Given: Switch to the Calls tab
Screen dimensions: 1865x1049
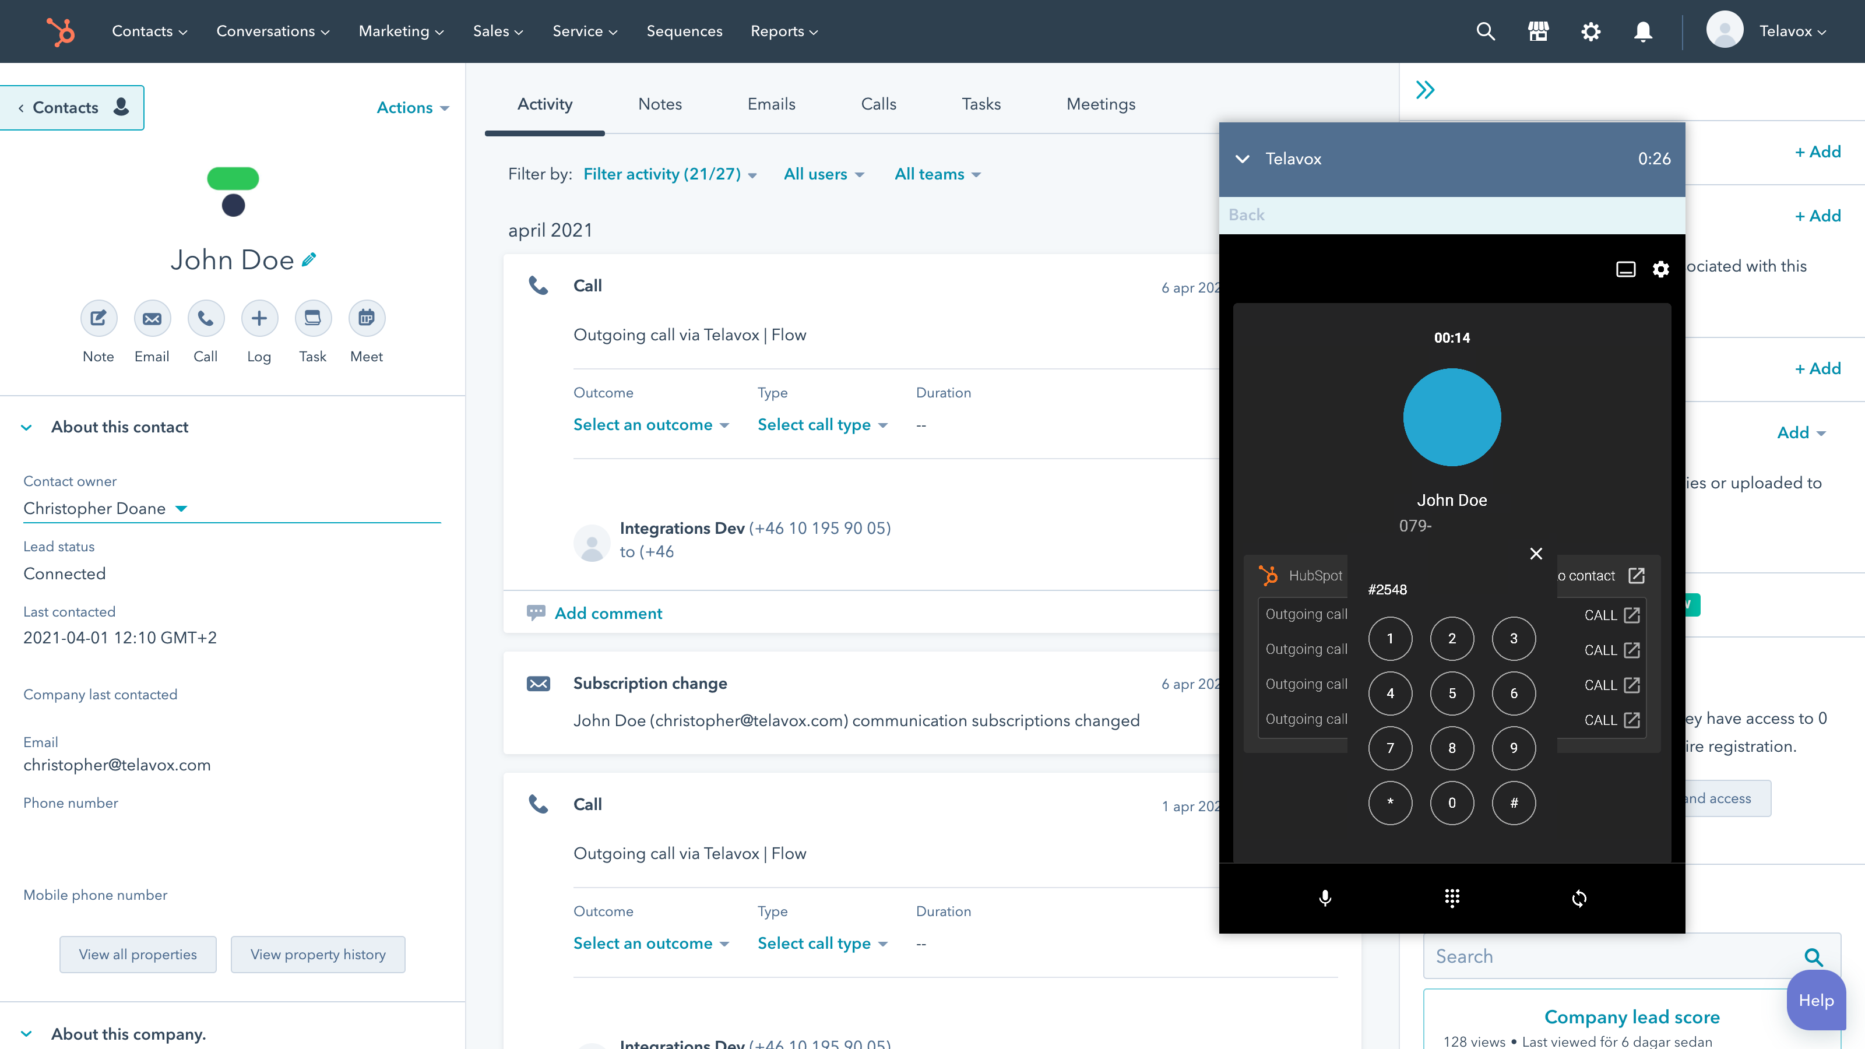Looking at the screenshot, I should [x=878, y=104].
